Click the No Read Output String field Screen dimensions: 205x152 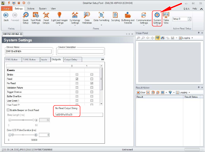pos(78,115)
